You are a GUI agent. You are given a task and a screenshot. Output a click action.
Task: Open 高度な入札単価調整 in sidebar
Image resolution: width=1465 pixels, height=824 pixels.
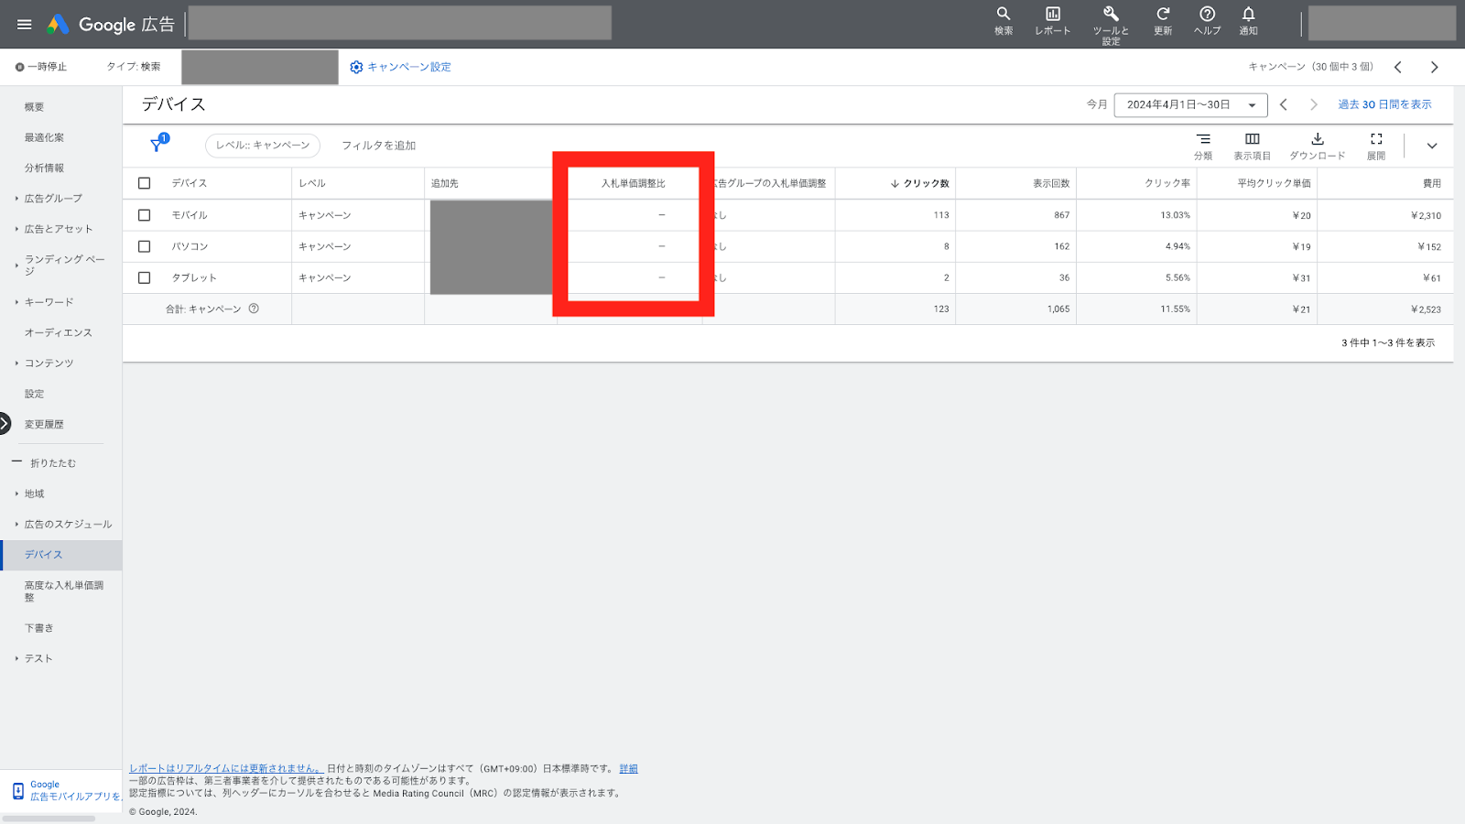pyautogui.click(x=64, y=591)
